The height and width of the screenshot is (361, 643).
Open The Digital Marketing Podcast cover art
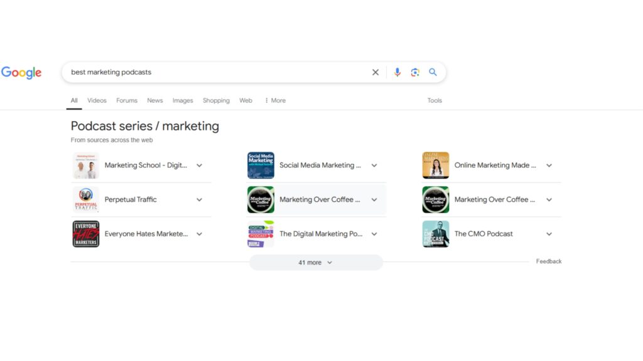tap(261, 234)
